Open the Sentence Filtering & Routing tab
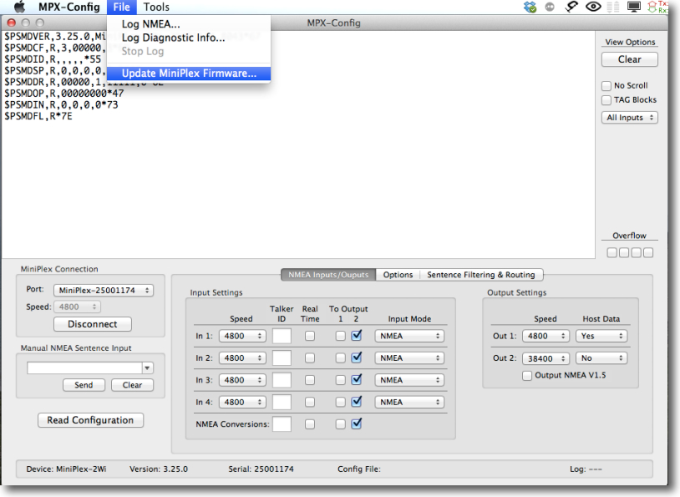 click(x=481, y=275)
